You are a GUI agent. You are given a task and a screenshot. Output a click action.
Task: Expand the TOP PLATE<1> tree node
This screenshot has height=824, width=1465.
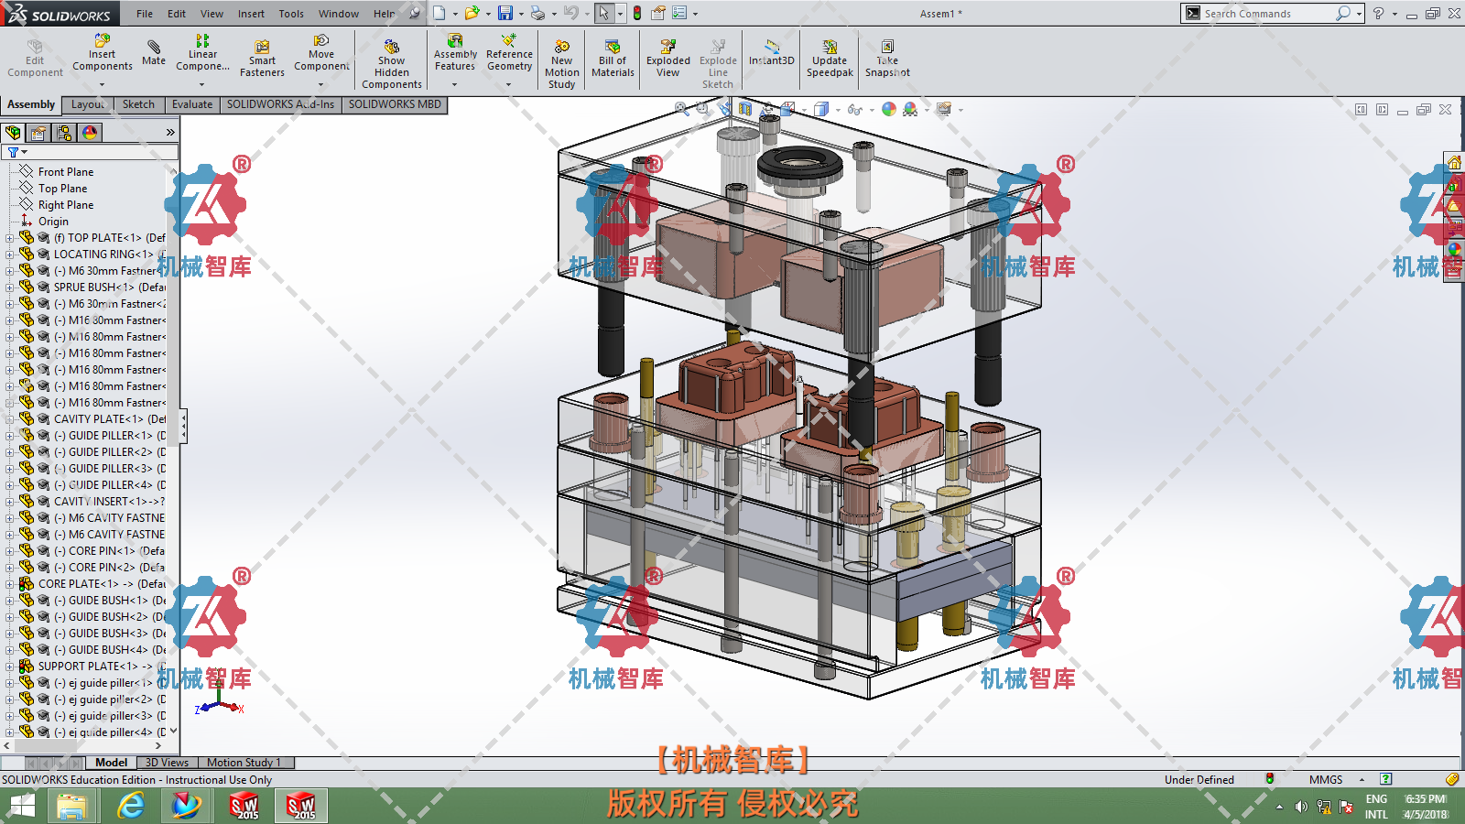tap(9, 238)
